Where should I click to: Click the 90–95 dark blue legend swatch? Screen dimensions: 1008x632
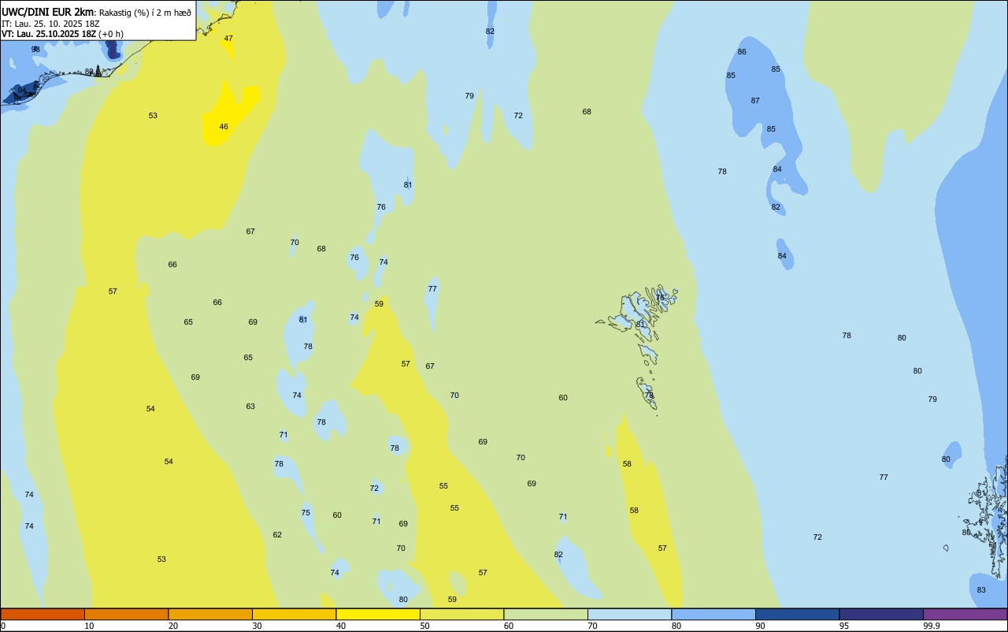(x=797, y=614)
